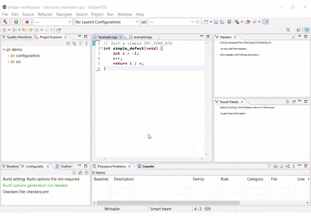Expand the configuration folder in Project Explorer
Viewport: 311px width, 216px height.
click(8, 56)
